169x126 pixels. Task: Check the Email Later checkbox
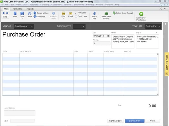pyautogui.click(x=76, y=16)
